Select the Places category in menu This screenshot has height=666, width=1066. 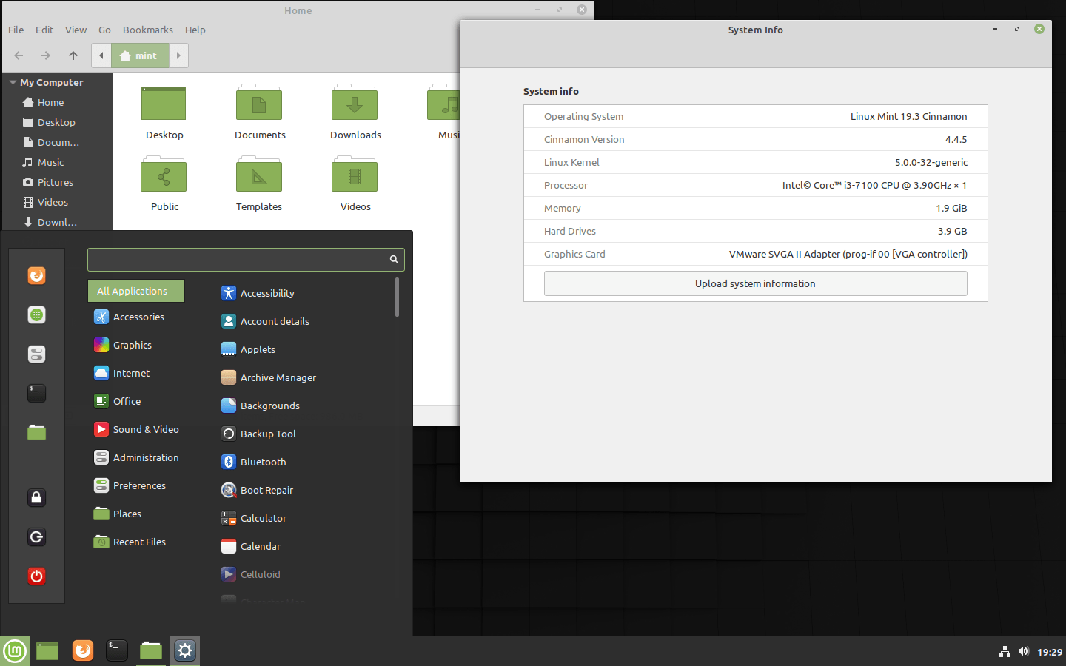[136, 514]
